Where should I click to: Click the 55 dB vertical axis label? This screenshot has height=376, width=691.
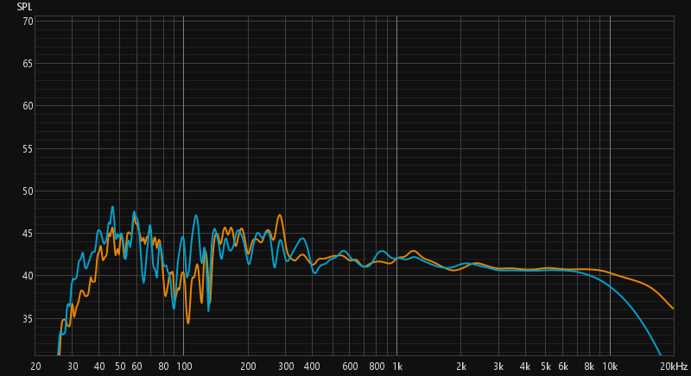pyautogui.click(x=27, y=148)
